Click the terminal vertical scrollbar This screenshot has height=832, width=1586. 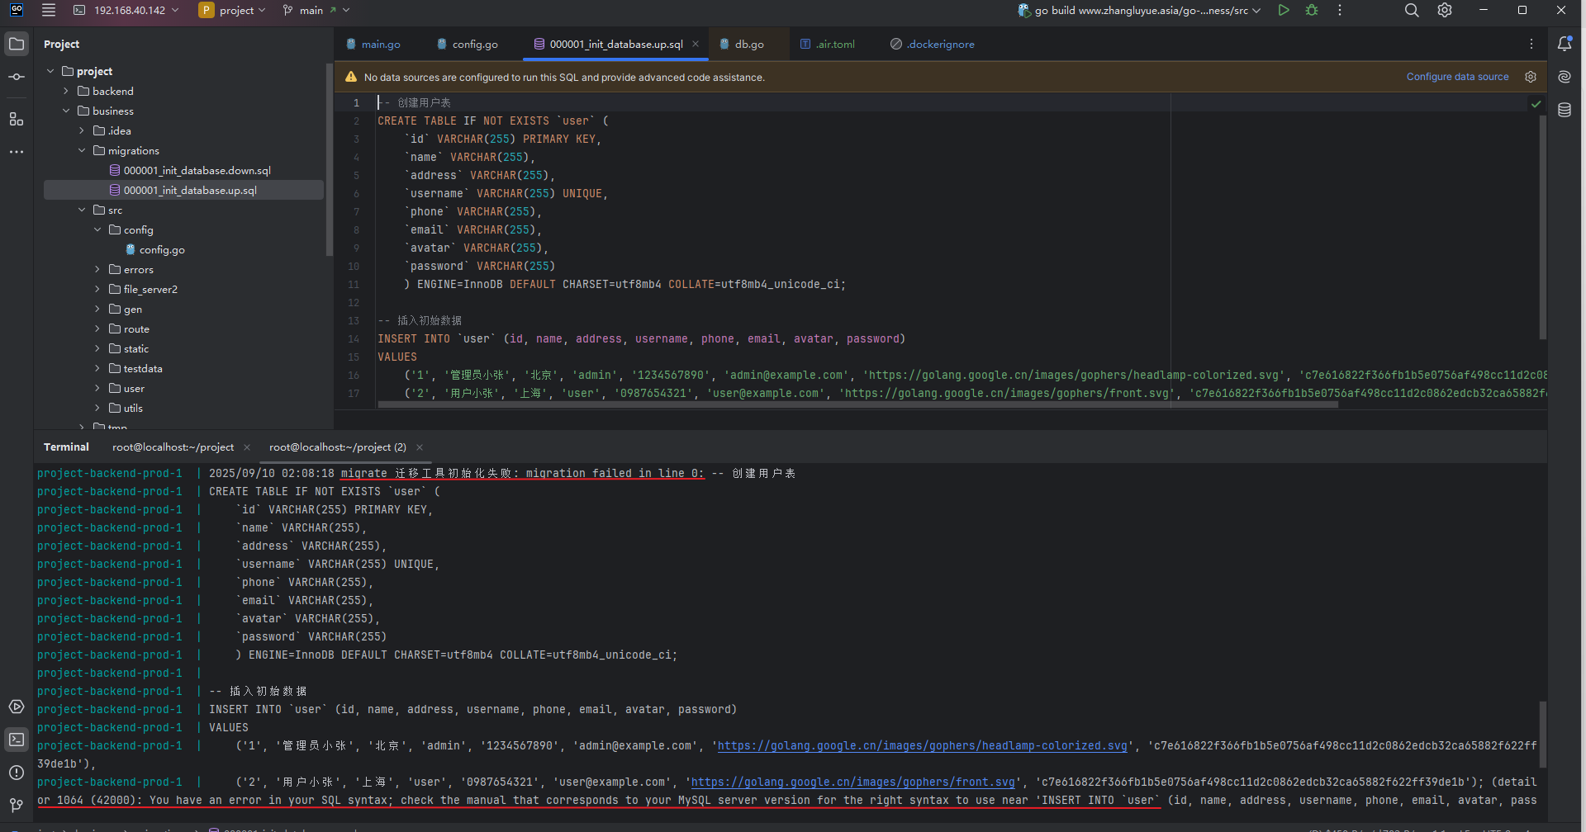tap(1542, 735)
